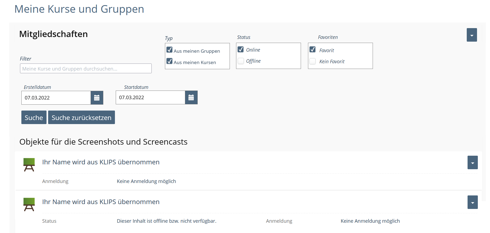
Task: Click into the Startdatum date field
Action: click(150, 98)
